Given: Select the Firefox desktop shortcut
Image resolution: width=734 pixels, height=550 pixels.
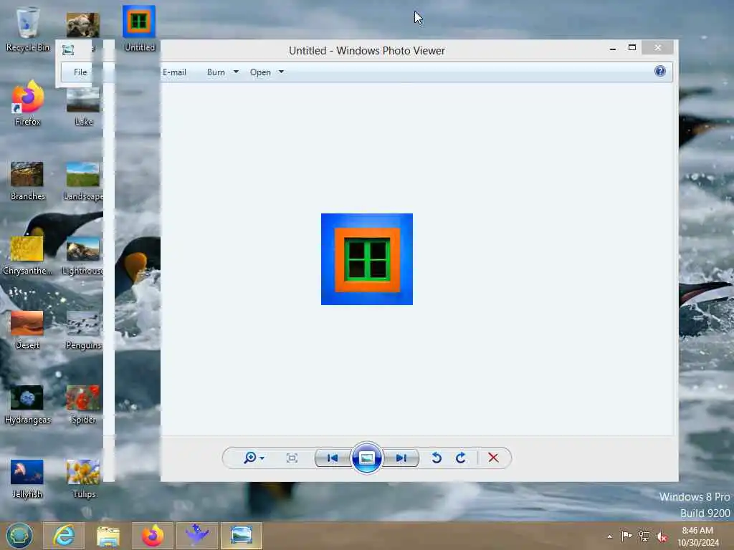Looking at the screenshot, I should coord(28,103).
